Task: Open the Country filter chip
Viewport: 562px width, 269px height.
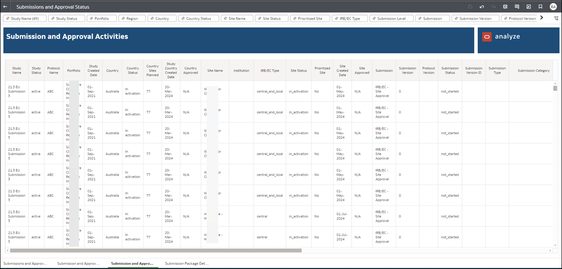Action: pyautogui.click(x=162, y=19)
